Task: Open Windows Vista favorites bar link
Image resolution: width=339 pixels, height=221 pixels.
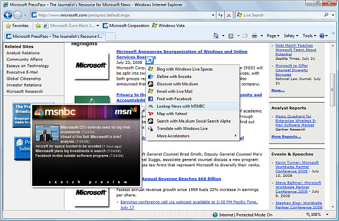Action: tap(168, 26)
